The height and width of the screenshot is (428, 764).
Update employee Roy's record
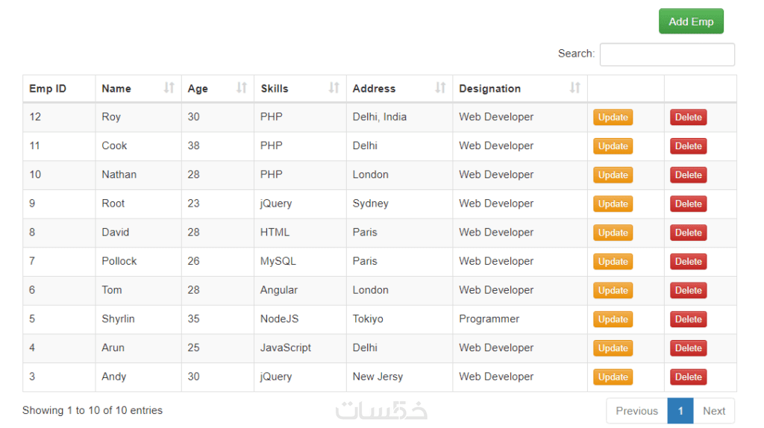click(613, 117)
